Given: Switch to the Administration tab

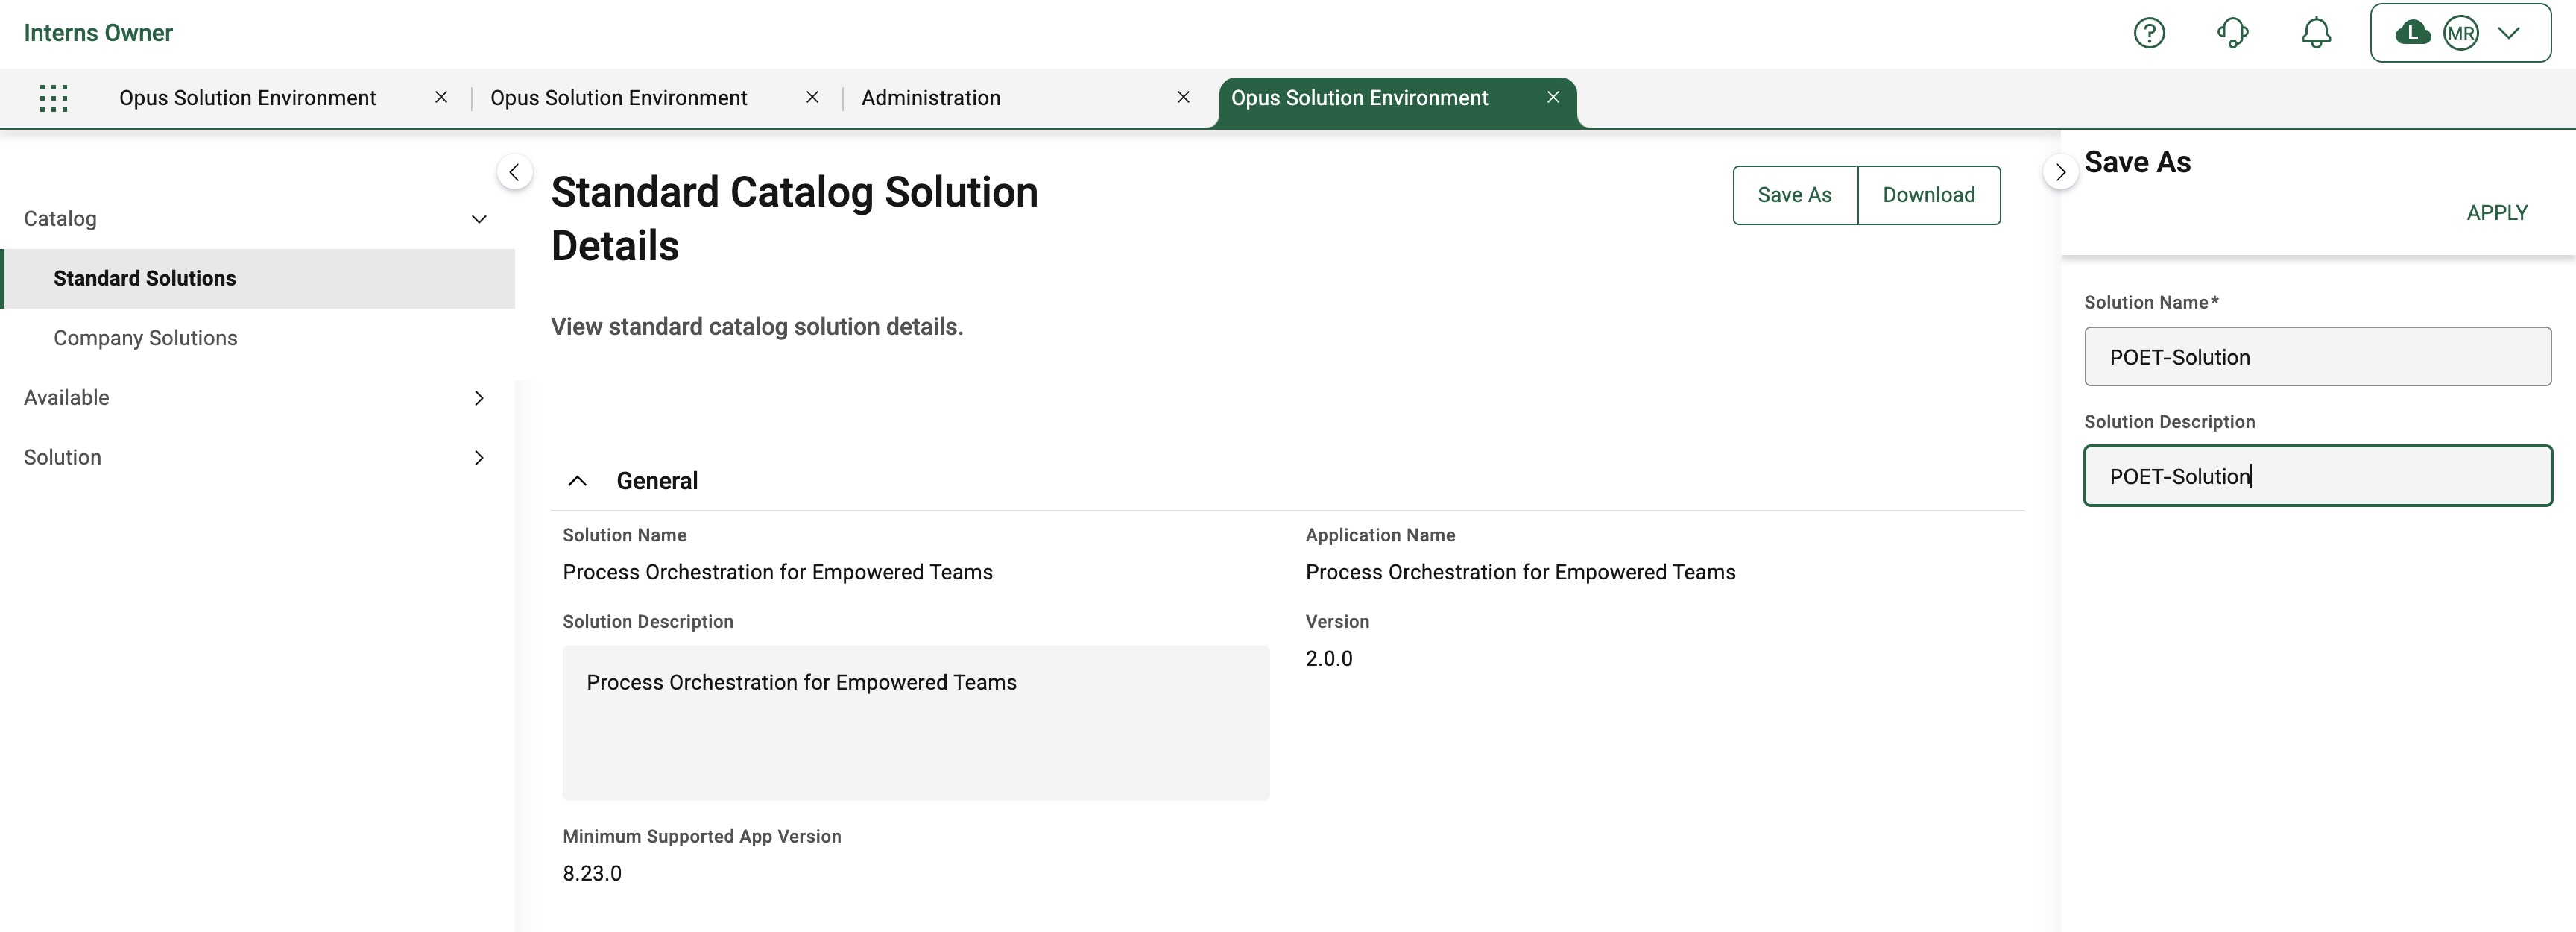Looking at the screenshot, I should coord(930,98).
